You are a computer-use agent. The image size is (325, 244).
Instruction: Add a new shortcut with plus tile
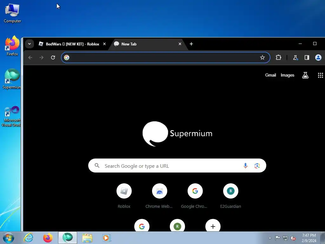(x=213, y=226)
